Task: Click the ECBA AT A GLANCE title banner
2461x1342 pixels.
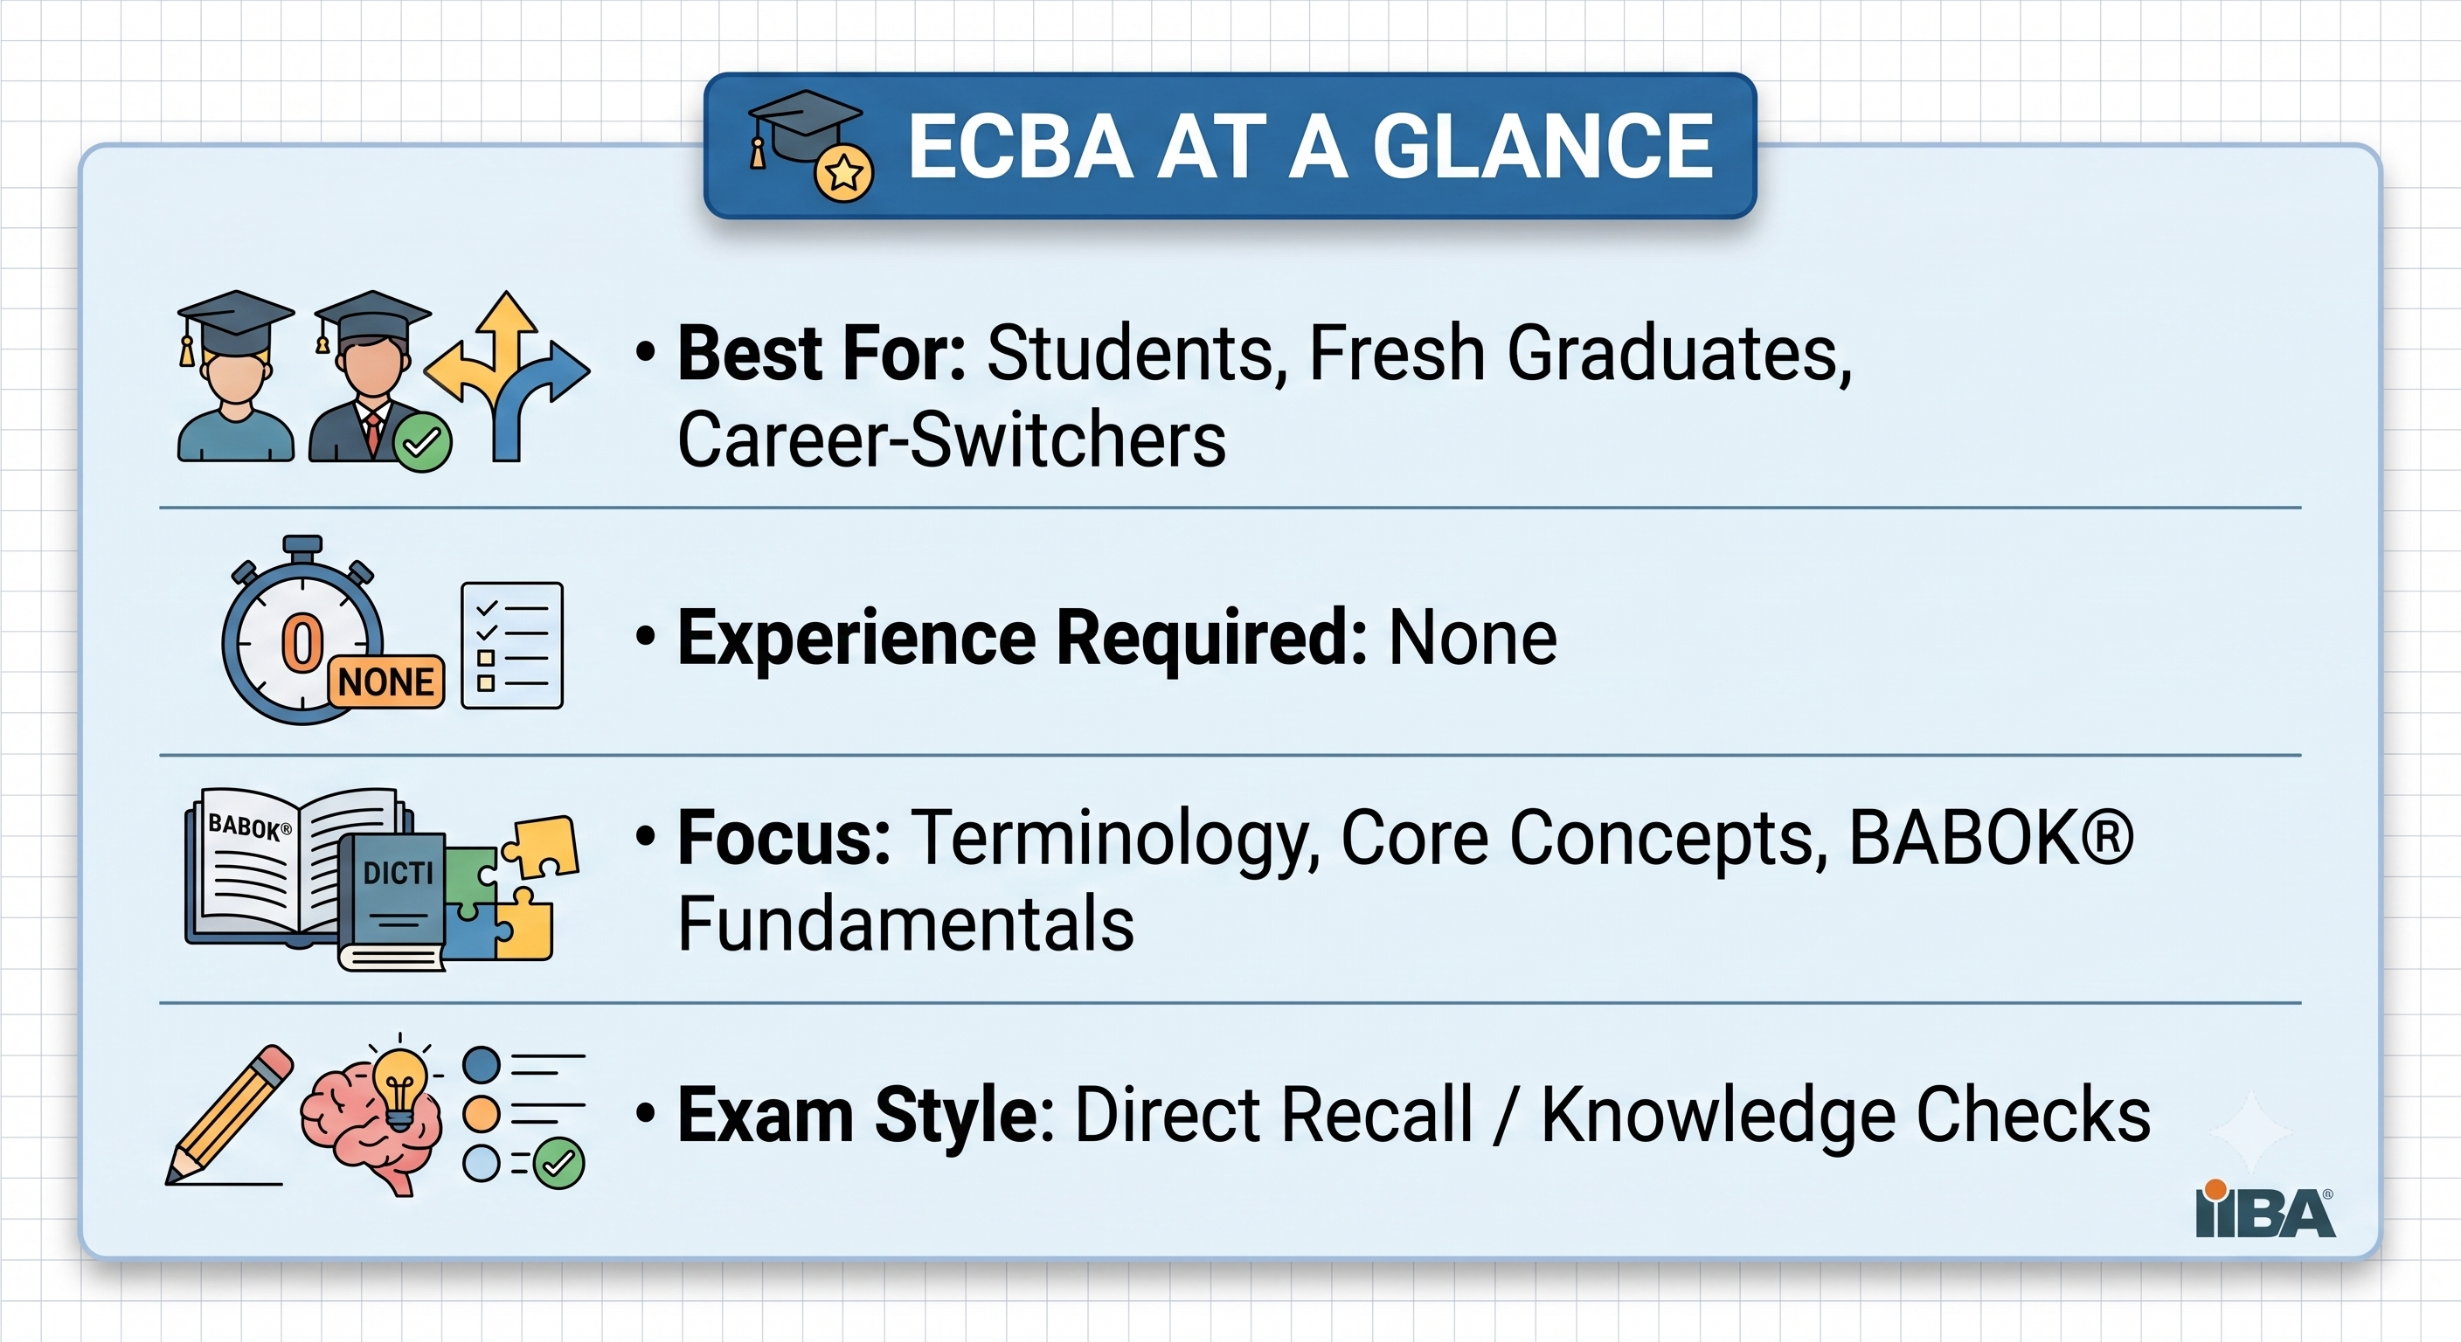Action: coord(1230,145)
